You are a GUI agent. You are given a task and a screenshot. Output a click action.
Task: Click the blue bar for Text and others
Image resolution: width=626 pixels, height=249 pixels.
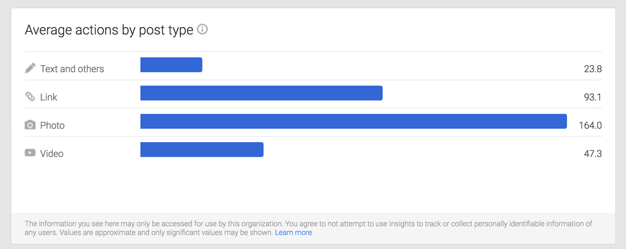click(171, 65)
